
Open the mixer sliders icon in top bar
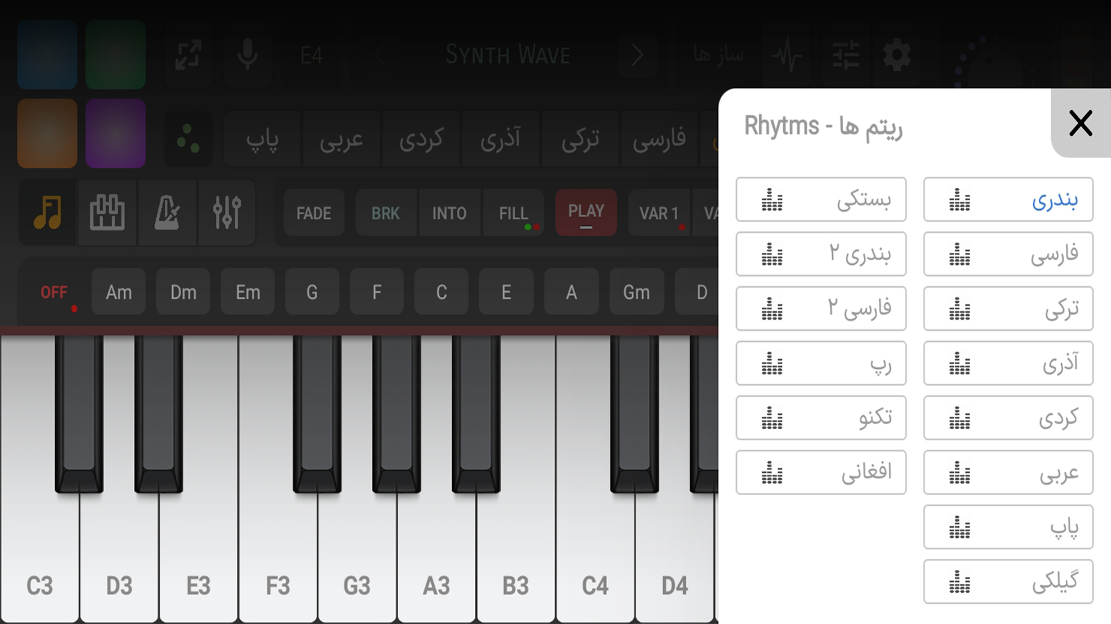[x=846, y=55]
